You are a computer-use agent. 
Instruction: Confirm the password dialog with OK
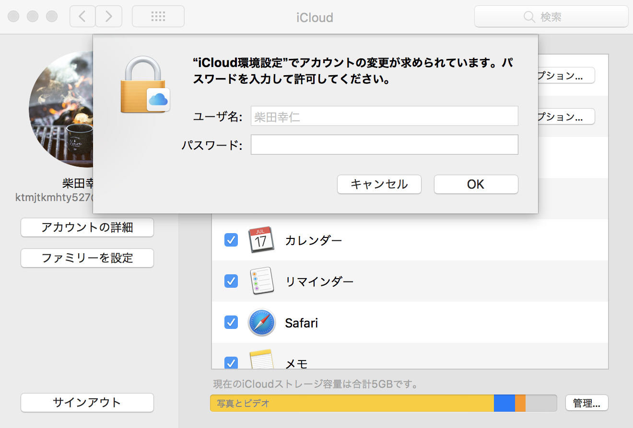click(x=476, y=184)
